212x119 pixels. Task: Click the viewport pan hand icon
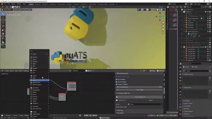(163, 26)
